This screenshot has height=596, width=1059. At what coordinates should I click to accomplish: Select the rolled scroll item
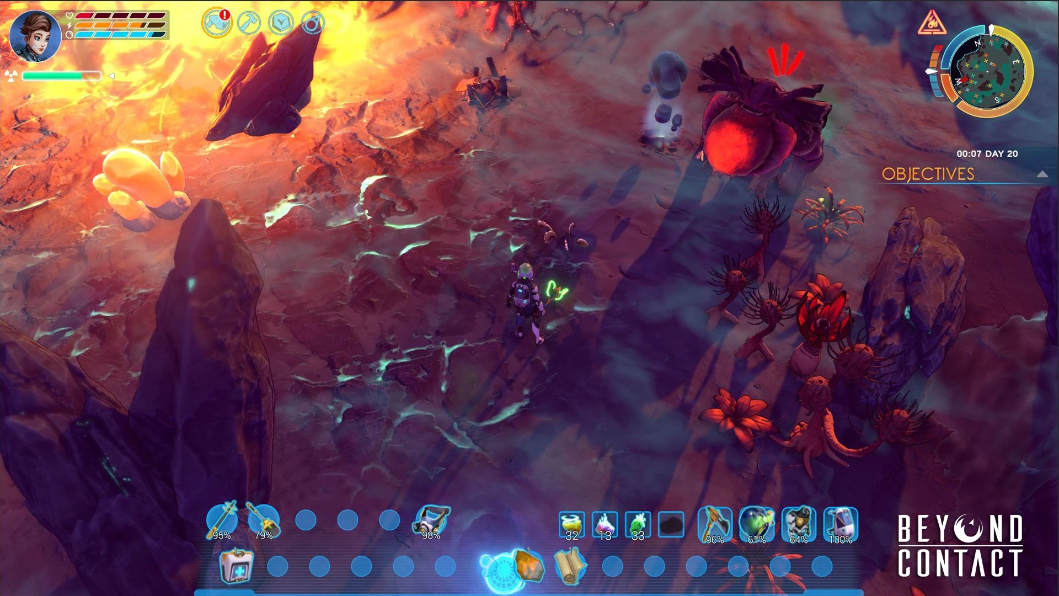click(x=570, y=566)
